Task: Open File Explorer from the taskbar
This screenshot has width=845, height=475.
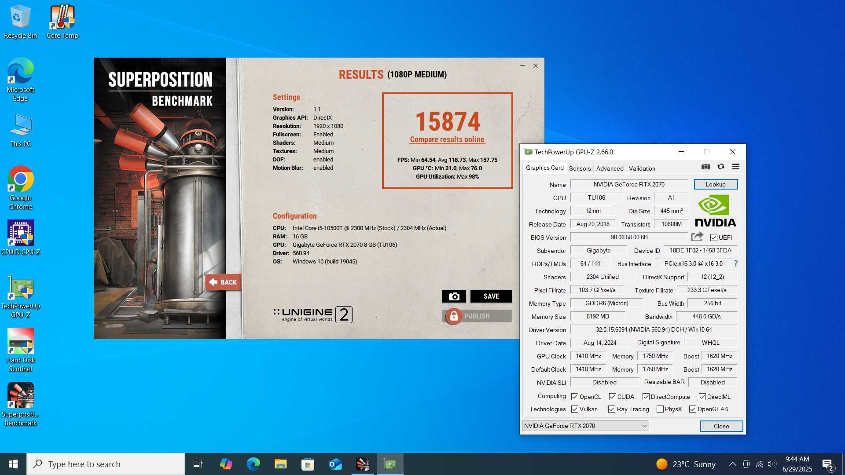Action: [x=280, y=464]
